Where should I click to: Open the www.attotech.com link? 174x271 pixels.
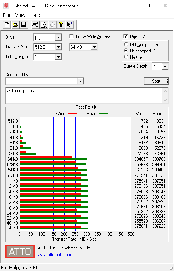54,255
